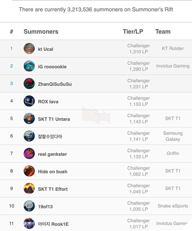Click kt Ucal's profile avatar icon

tap(29, 49)
